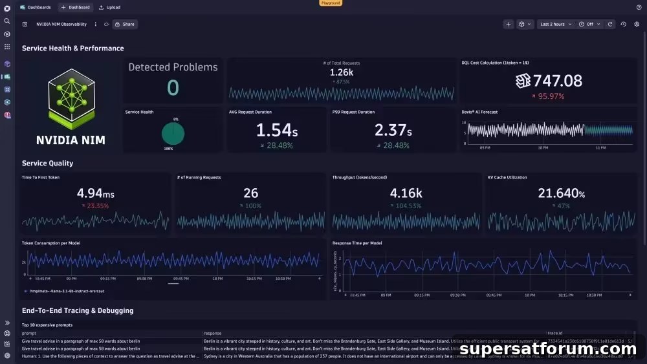Open the # of Total Requests 1.26k tile
647x364 pixels.
point(341,80)
